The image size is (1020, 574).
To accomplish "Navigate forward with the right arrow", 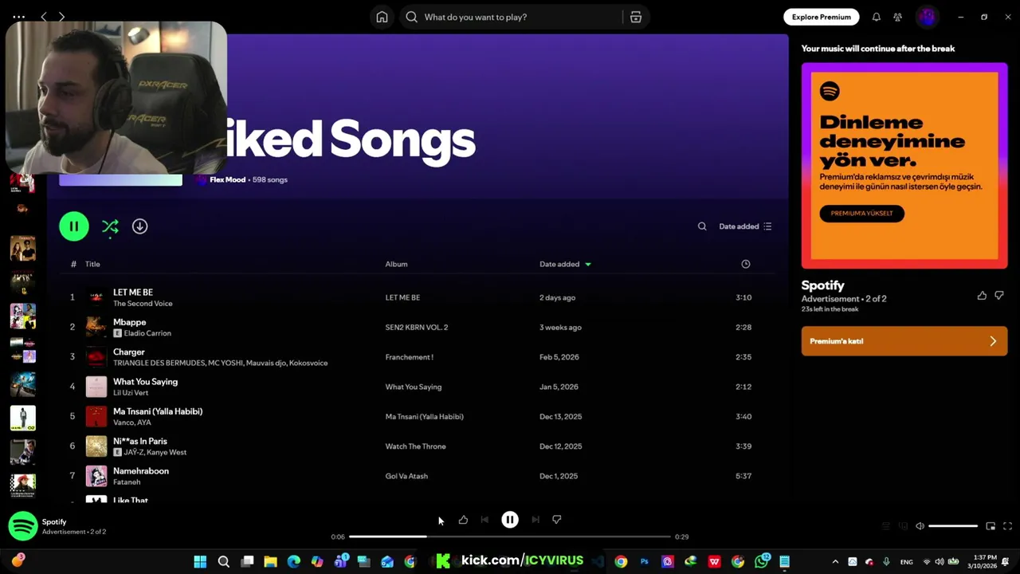I will [x=61, y=17].
